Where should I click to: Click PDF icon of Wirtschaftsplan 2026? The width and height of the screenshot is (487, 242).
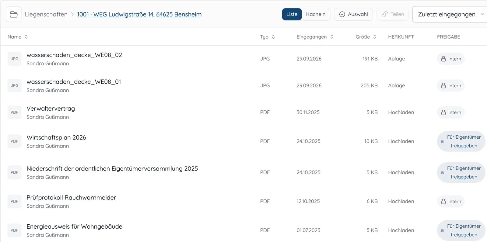click(15, 141)
